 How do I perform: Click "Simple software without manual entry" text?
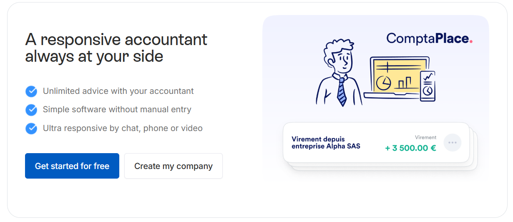pyautogui.click(x=117, y=110)
